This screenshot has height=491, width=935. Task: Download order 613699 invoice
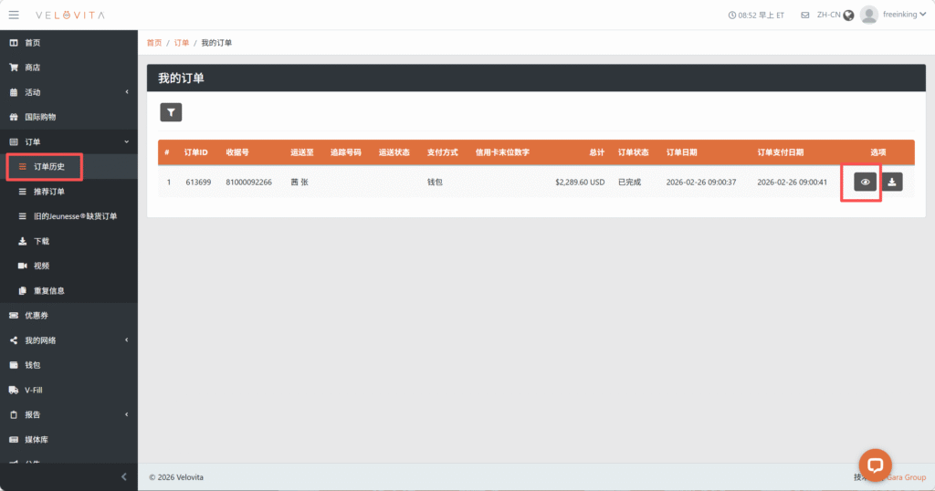pos(894,183)
